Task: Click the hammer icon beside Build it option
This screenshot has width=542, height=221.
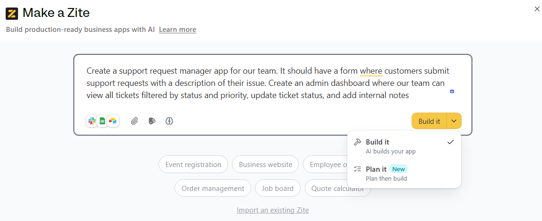Action: pos(358,142)
